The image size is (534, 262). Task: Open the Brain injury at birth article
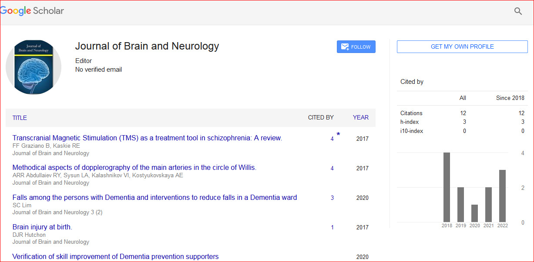[x=42, y=227]
